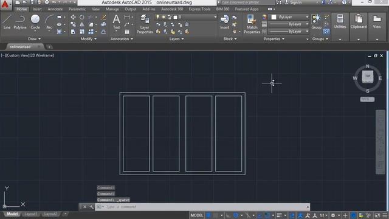Toggle layer on/off bulb in layer list

(x=157, y=17)
